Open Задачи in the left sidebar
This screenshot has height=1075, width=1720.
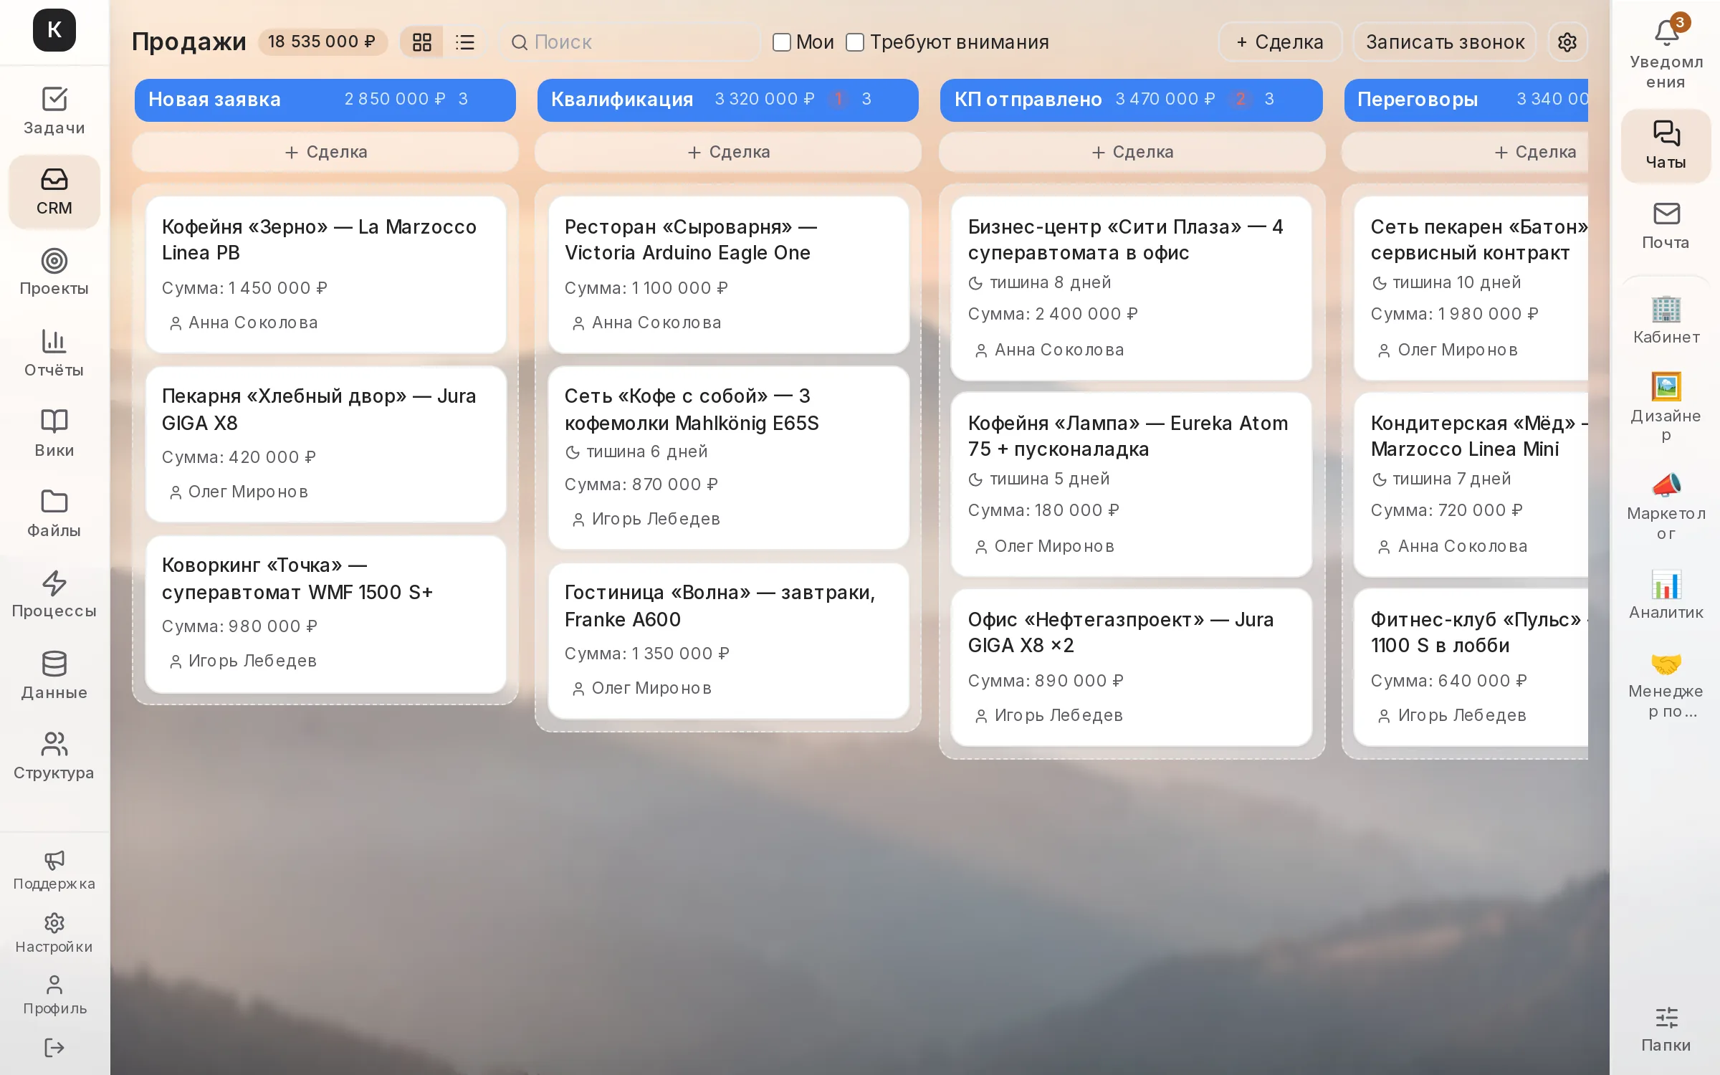(54, 111)
